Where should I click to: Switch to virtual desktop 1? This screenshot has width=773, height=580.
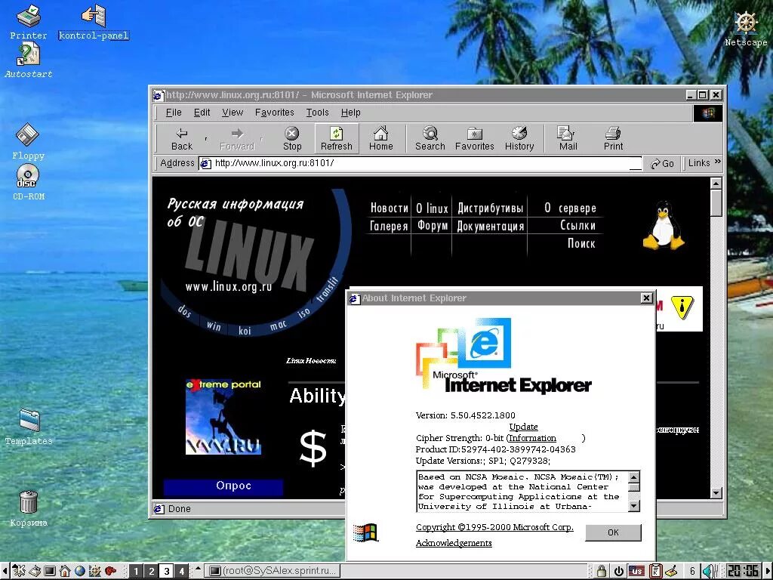136,571
